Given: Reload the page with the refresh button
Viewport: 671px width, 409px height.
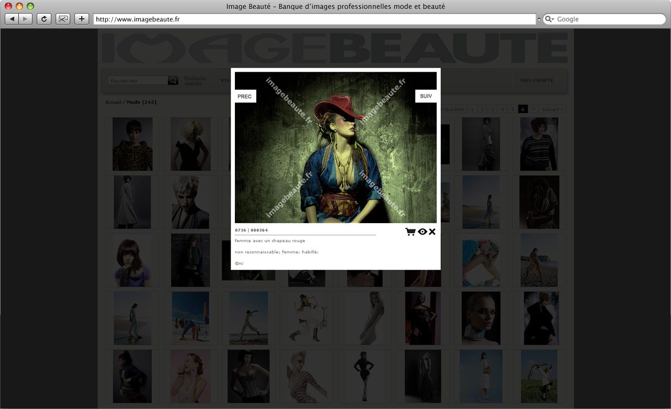Looking at the screenshot, I should coord(44,19).
